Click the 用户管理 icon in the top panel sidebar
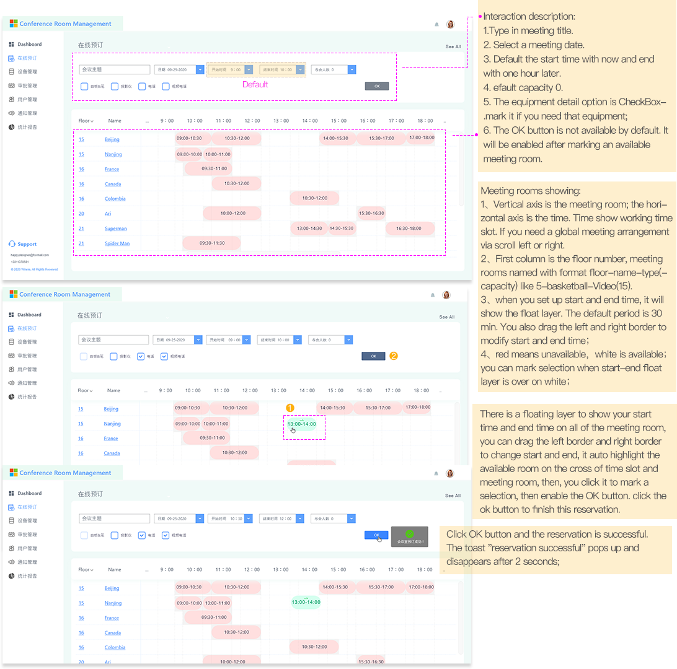The image size is (677, 669). (x=11, y=100)
